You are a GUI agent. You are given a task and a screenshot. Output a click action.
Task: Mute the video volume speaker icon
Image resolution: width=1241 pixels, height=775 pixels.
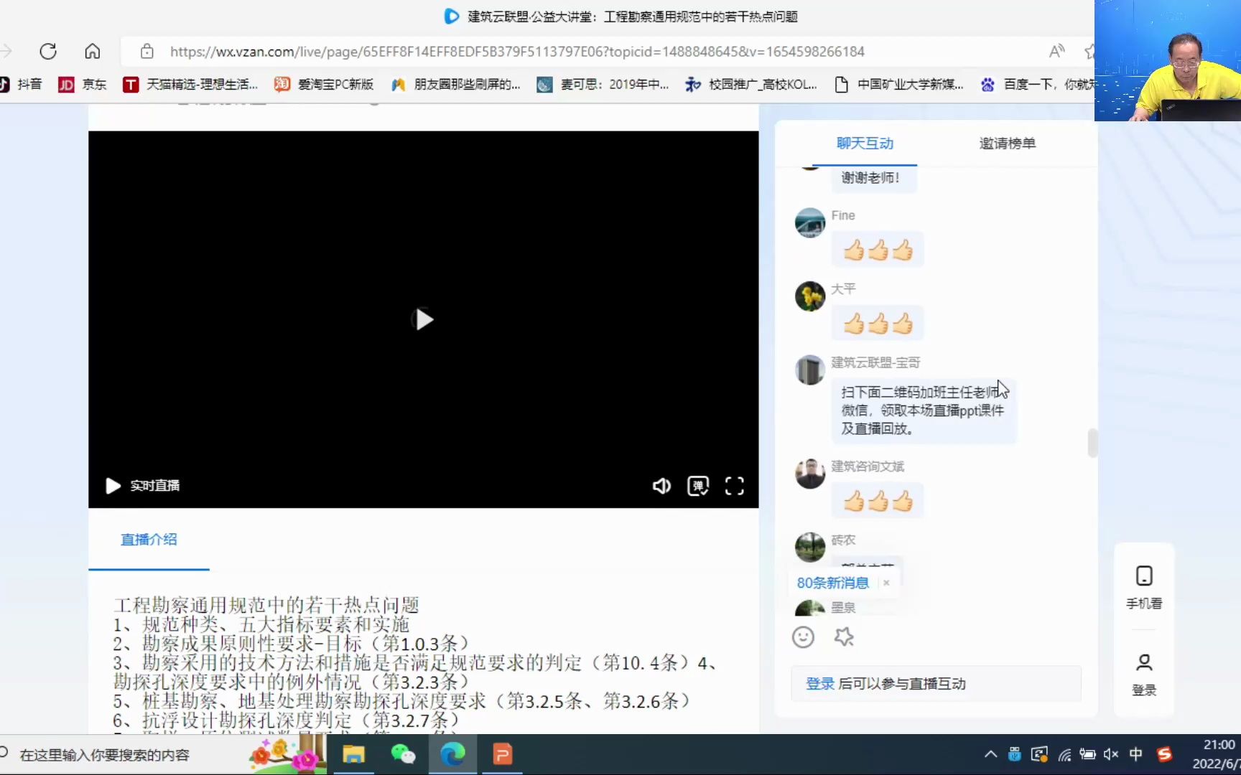click(661, 486)
